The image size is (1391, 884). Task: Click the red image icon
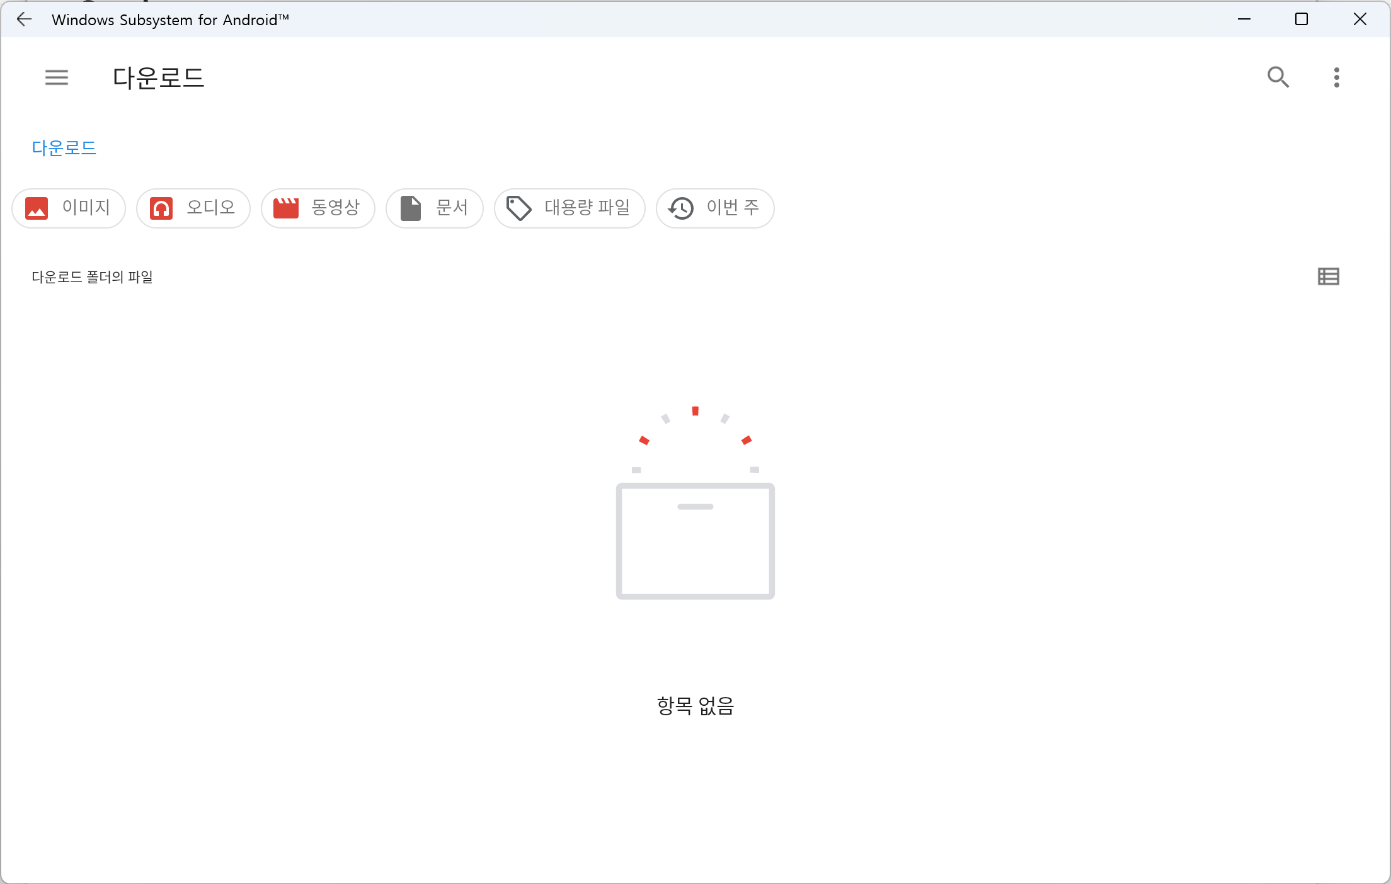point(37,208)
